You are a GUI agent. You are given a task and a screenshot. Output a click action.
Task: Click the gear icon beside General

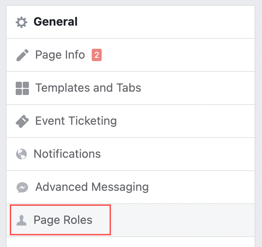tap(21, 22)
